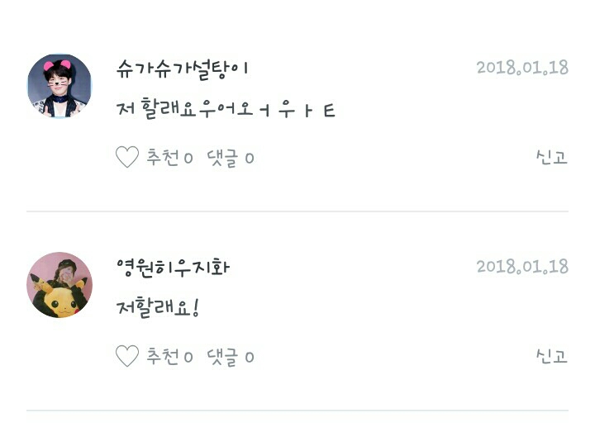Click 추천 label on 슈가슈가설탕이's comment
The image size is (595, 446).
(x=163, y=157)
